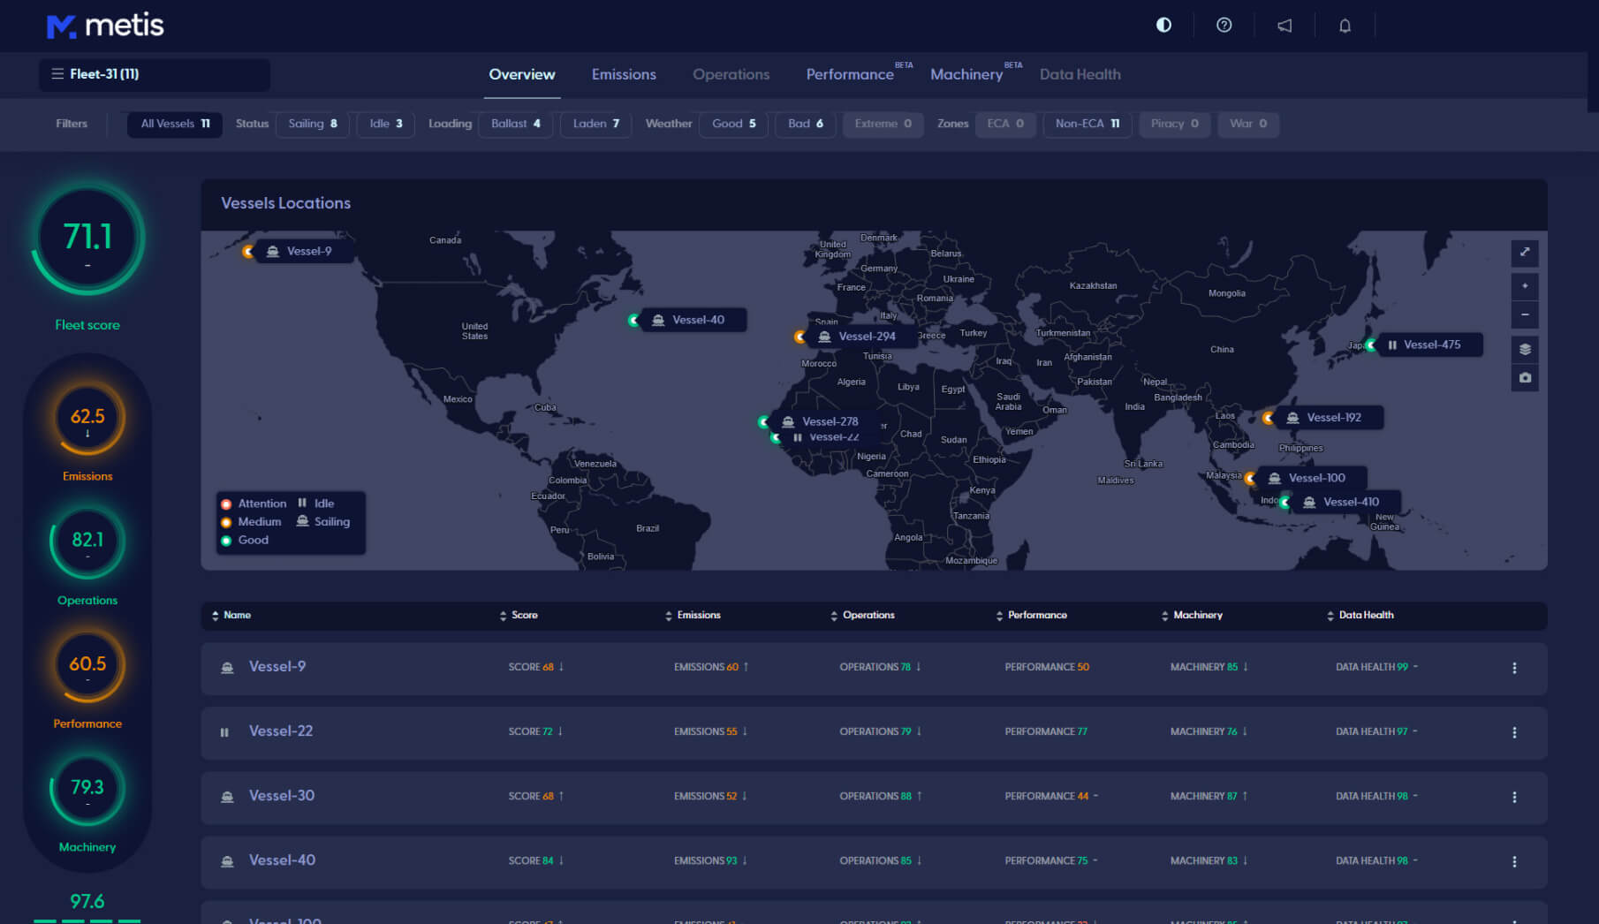Viewport: 1599px width, 924px height.
Task: Open the map layers selector
Action: point(1525,349)
